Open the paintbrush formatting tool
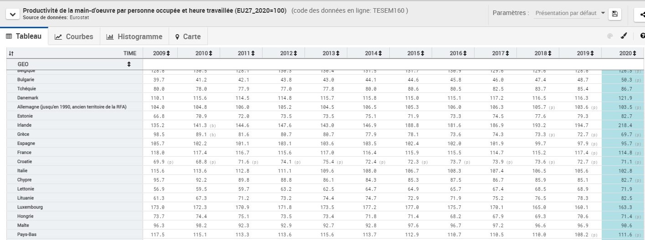The width and height of the screenshot is (645, 240). click(624, 36)
